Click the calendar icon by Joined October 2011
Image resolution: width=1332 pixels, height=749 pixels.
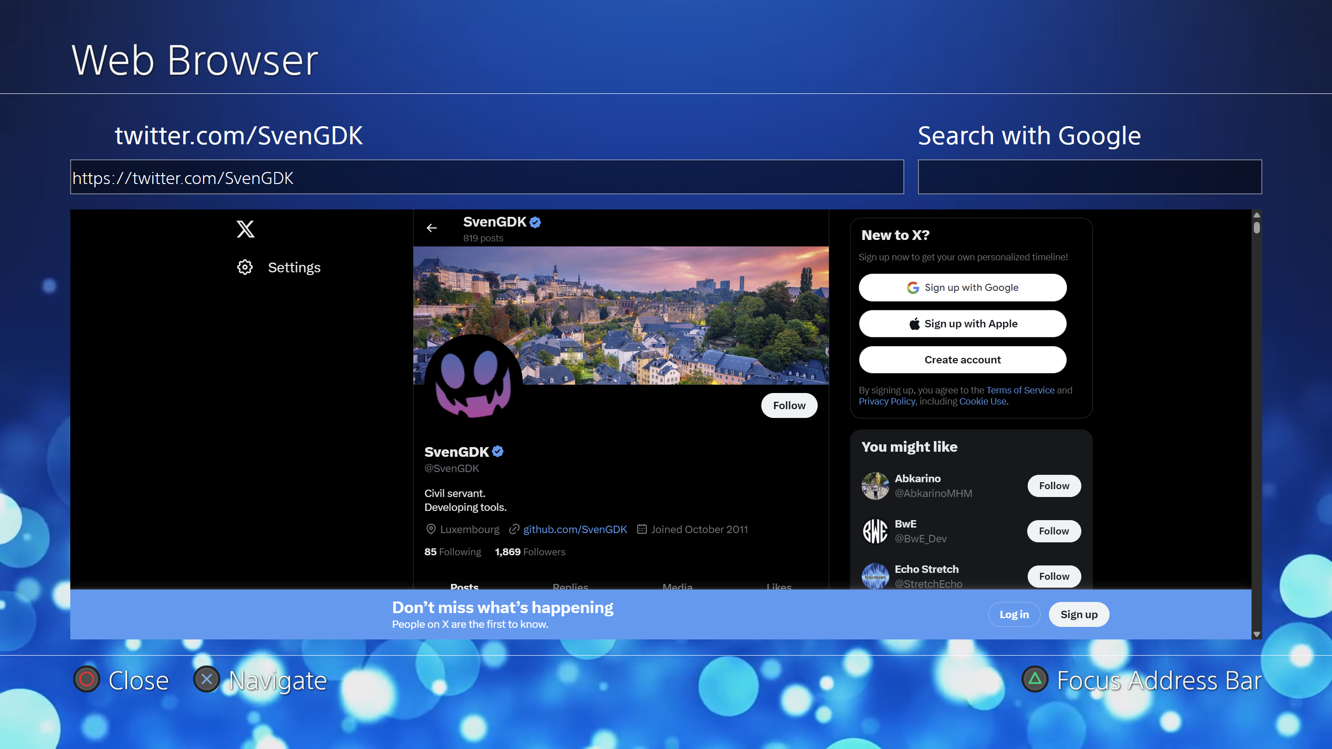tap(641, 529)
